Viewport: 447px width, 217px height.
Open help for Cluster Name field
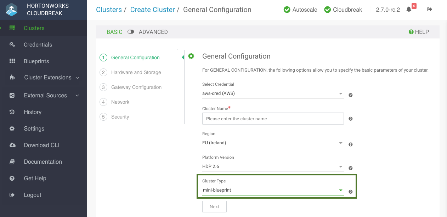350,119
